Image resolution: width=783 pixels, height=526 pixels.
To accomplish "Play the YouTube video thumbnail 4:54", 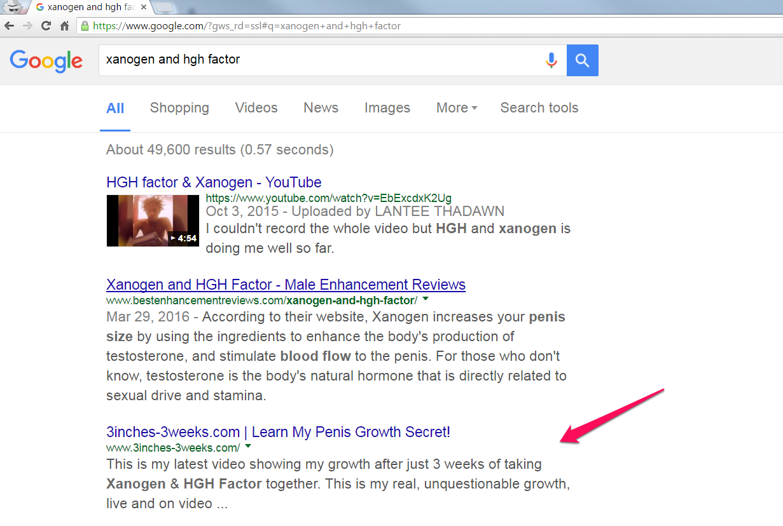I will (x=153, y=220).
